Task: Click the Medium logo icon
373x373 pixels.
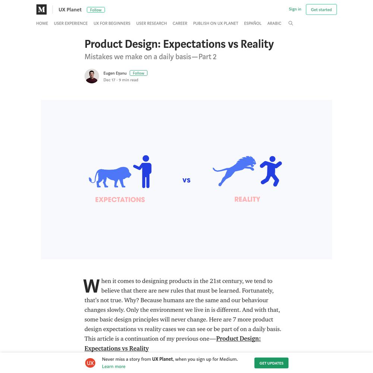Action: point(41,10)
